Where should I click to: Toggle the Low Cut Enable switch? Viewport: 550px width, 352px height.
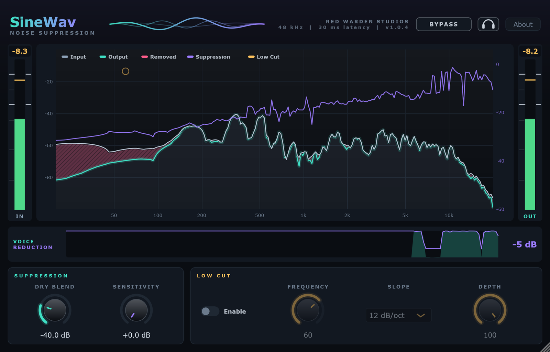tap(210, 311)
